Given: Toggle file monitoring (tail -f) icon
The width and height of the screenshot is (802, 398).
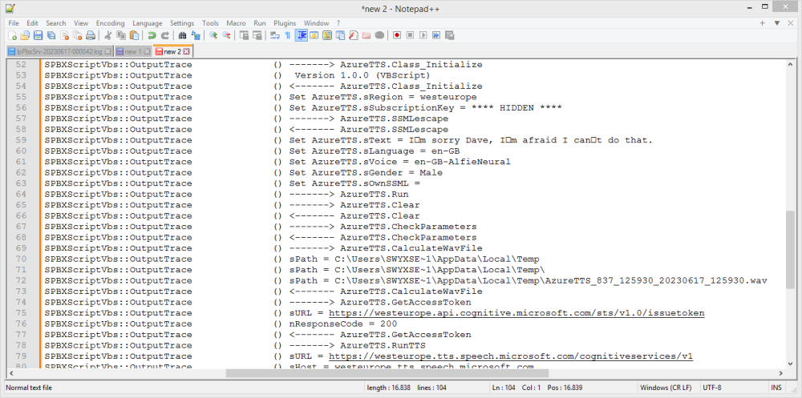Looking at the screenshot, I should click(379, 35).
